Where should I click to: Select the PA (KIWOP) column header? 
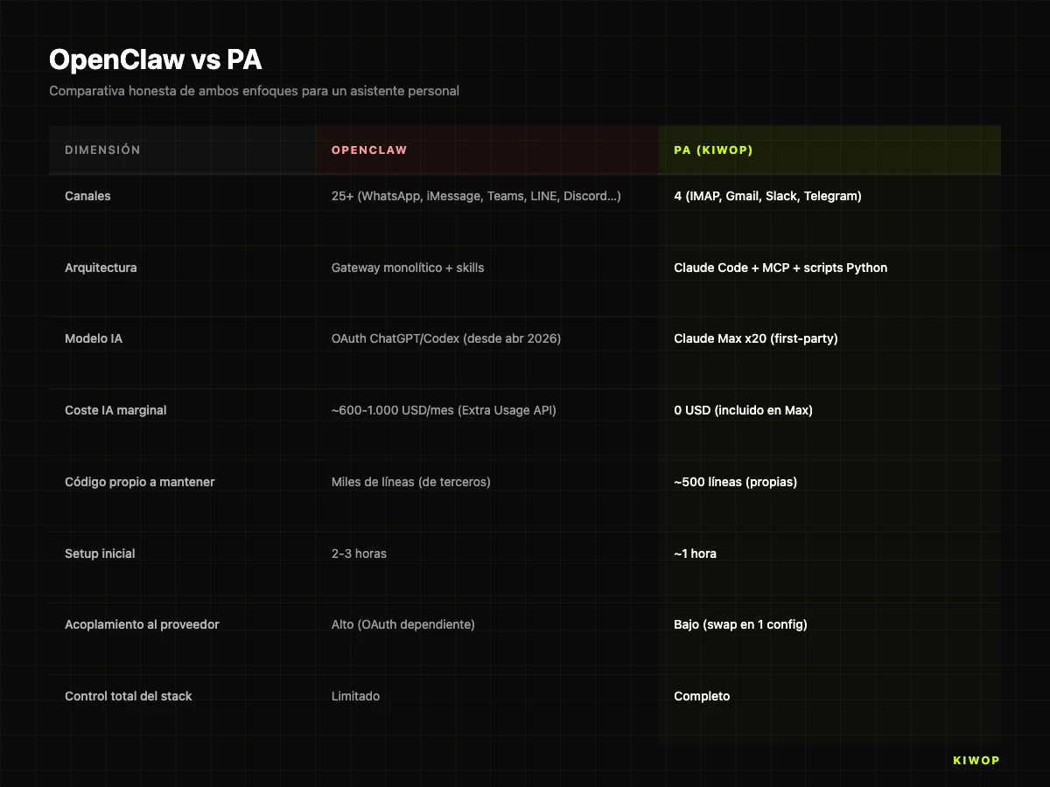tap(713, 150)
